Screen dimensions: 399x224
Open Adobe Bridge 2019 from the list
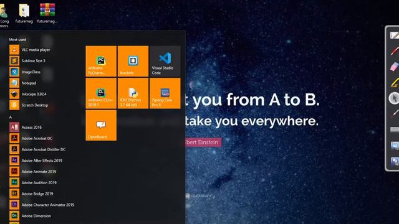(42, 194)
